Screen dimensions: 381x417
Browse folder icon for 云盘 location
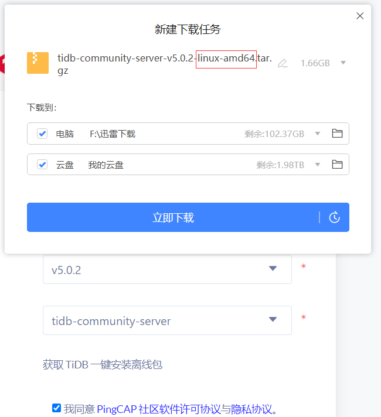[337, 165]
